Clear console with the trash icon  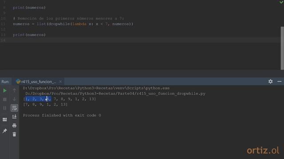[14, 134]
